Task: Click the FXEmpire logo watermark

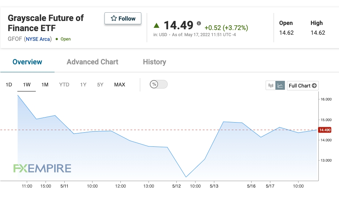Action: click(42, 168)
